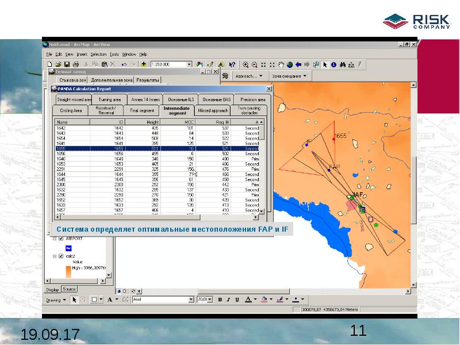Toggle the AIRPORT layer checkbox
Image resolution: width=460 pixels, height=345 pixels.
(60, 239)
